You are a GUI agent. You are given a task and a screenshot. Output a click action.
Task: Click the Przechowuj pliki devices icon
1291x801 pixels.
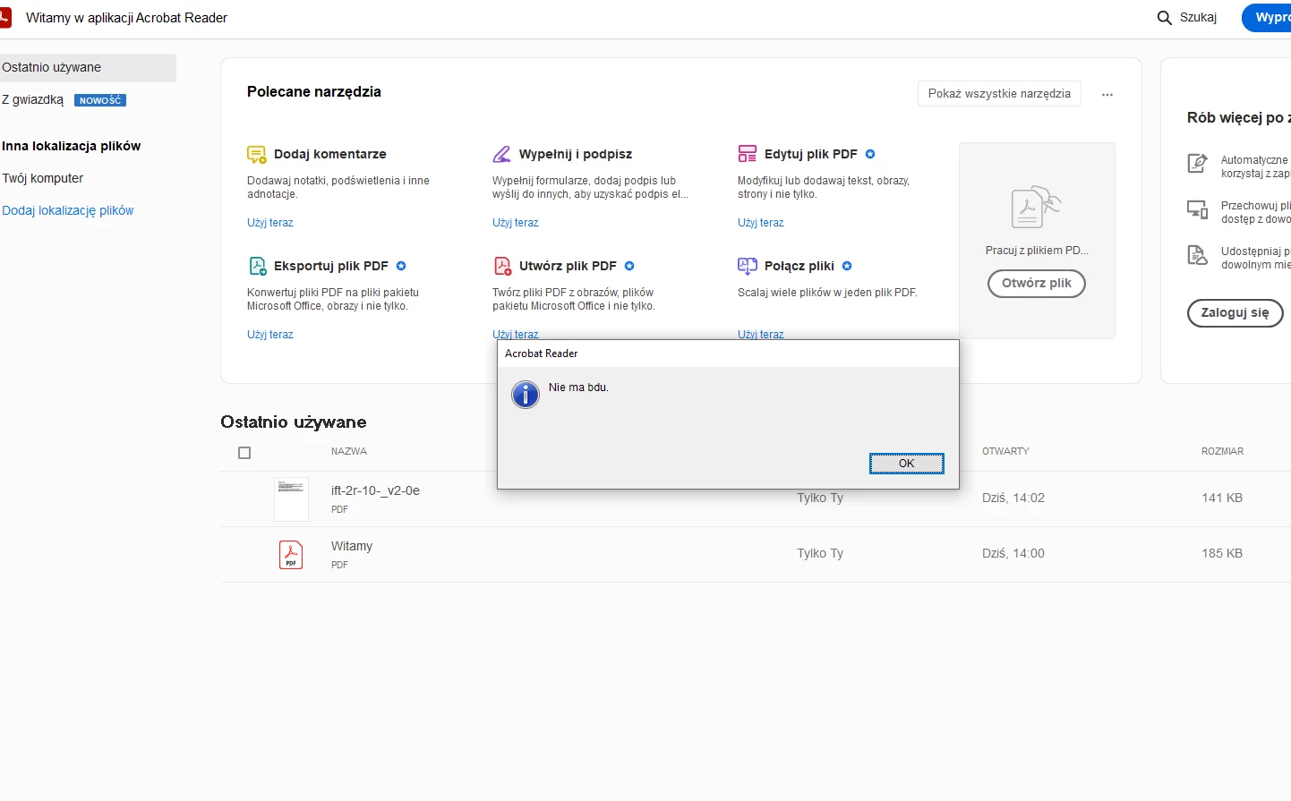click(1197, 209)
